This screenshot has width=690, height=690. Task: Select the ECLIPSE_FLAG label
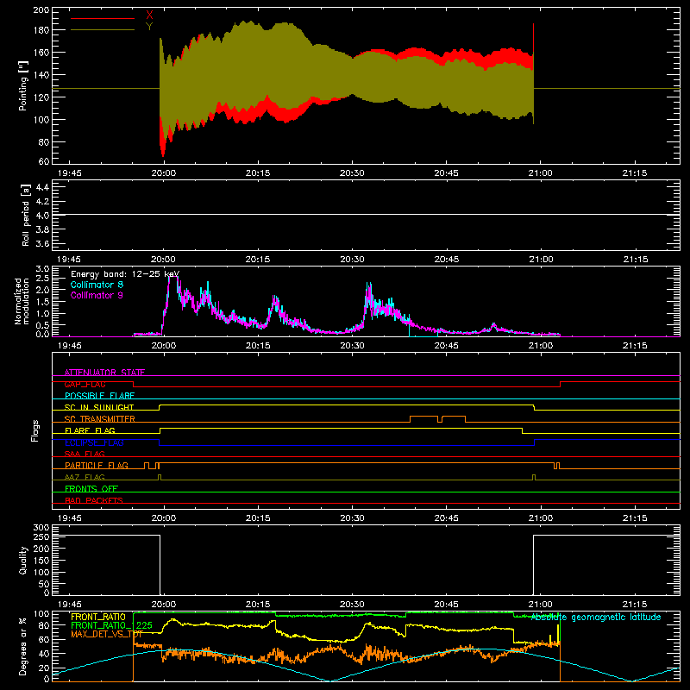tap(94, 442)
